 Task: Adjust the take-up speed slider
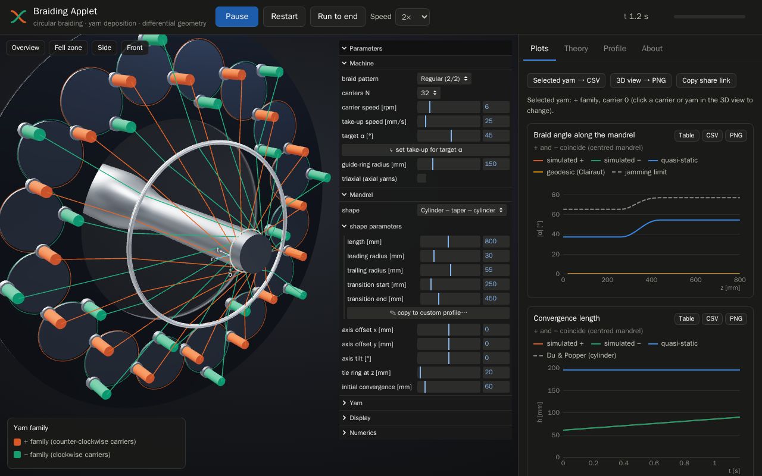point(449,121)
